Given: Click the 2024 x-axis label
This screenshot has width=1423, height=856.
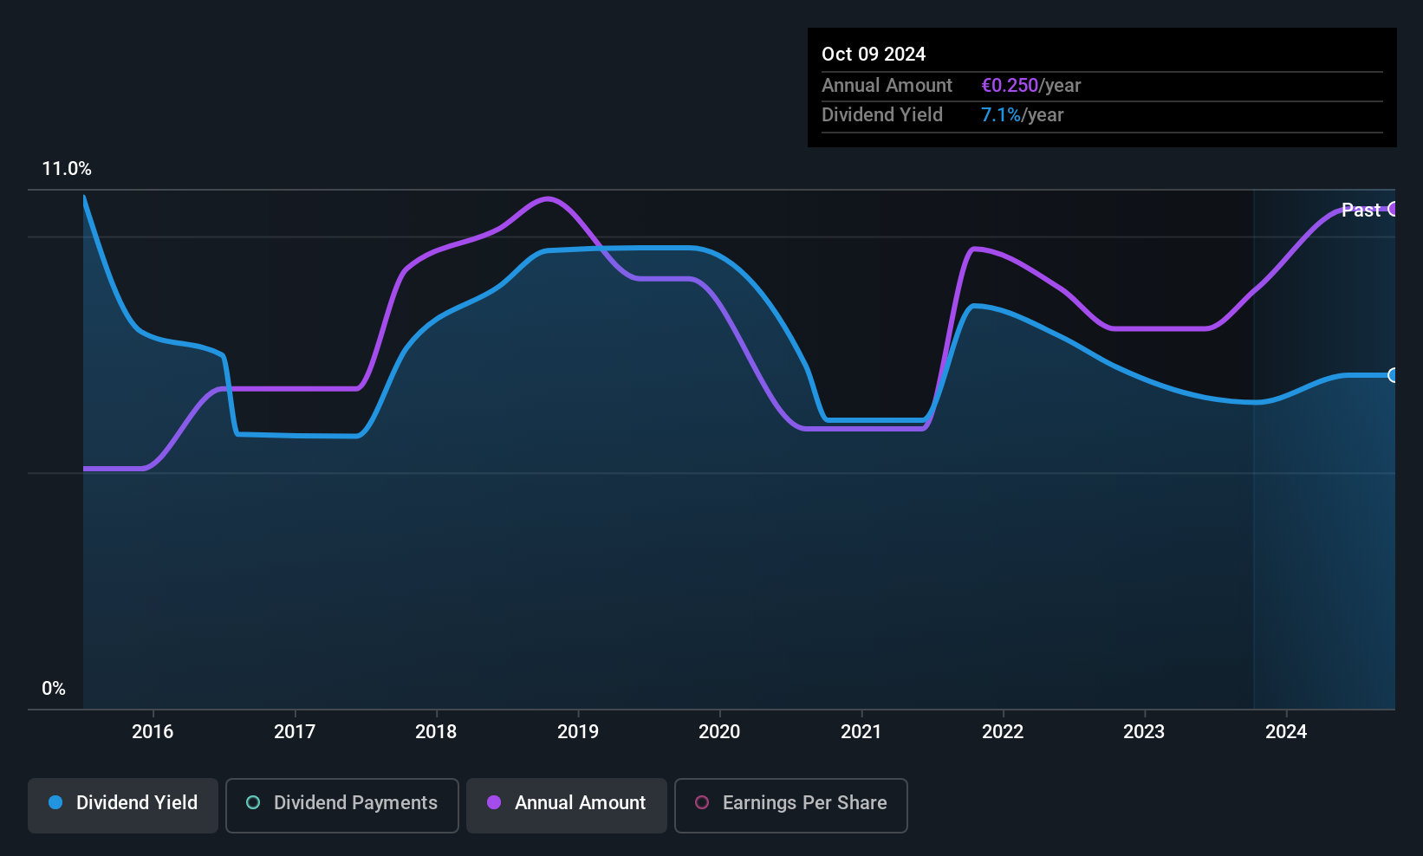Looking at the screenshot, I should (x=1286, y=731).
